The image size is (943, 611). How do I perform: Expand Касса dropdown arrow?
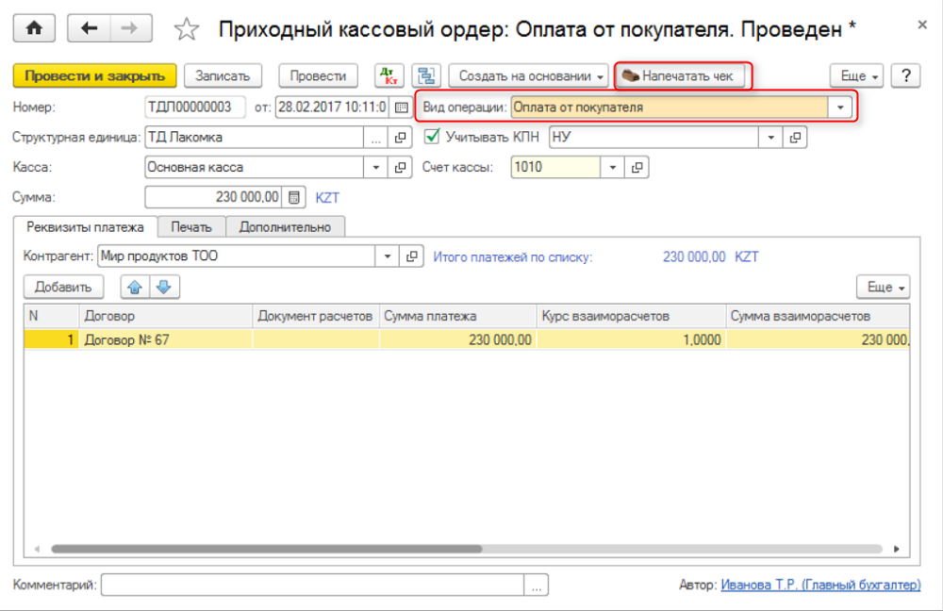pyautogui.click(x=377, y=167)
